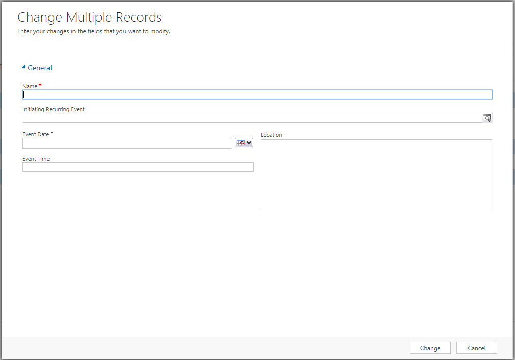This screenshot has width=515, height=360.
Task: Select the Event Time field
Action: [138, 167]
